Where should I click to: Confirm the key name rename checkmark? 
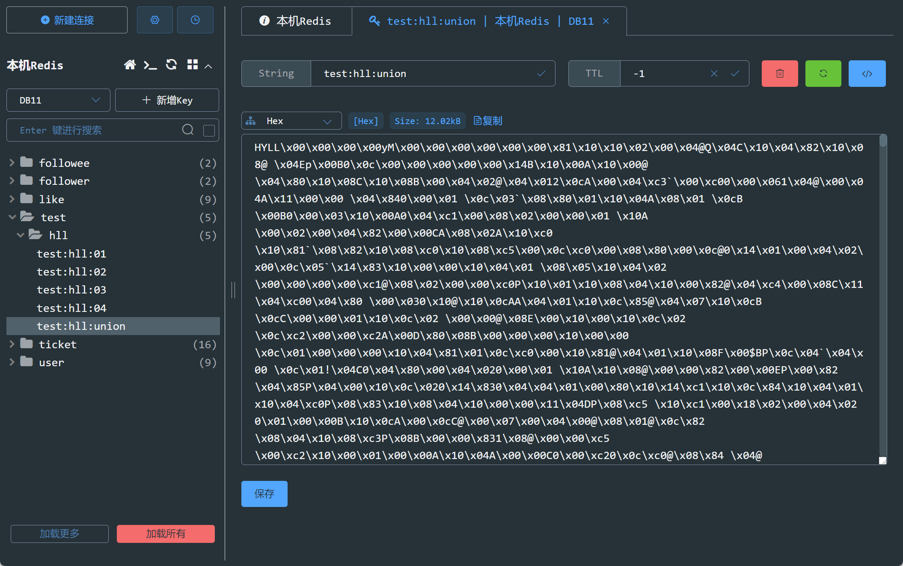coord(541,74)
